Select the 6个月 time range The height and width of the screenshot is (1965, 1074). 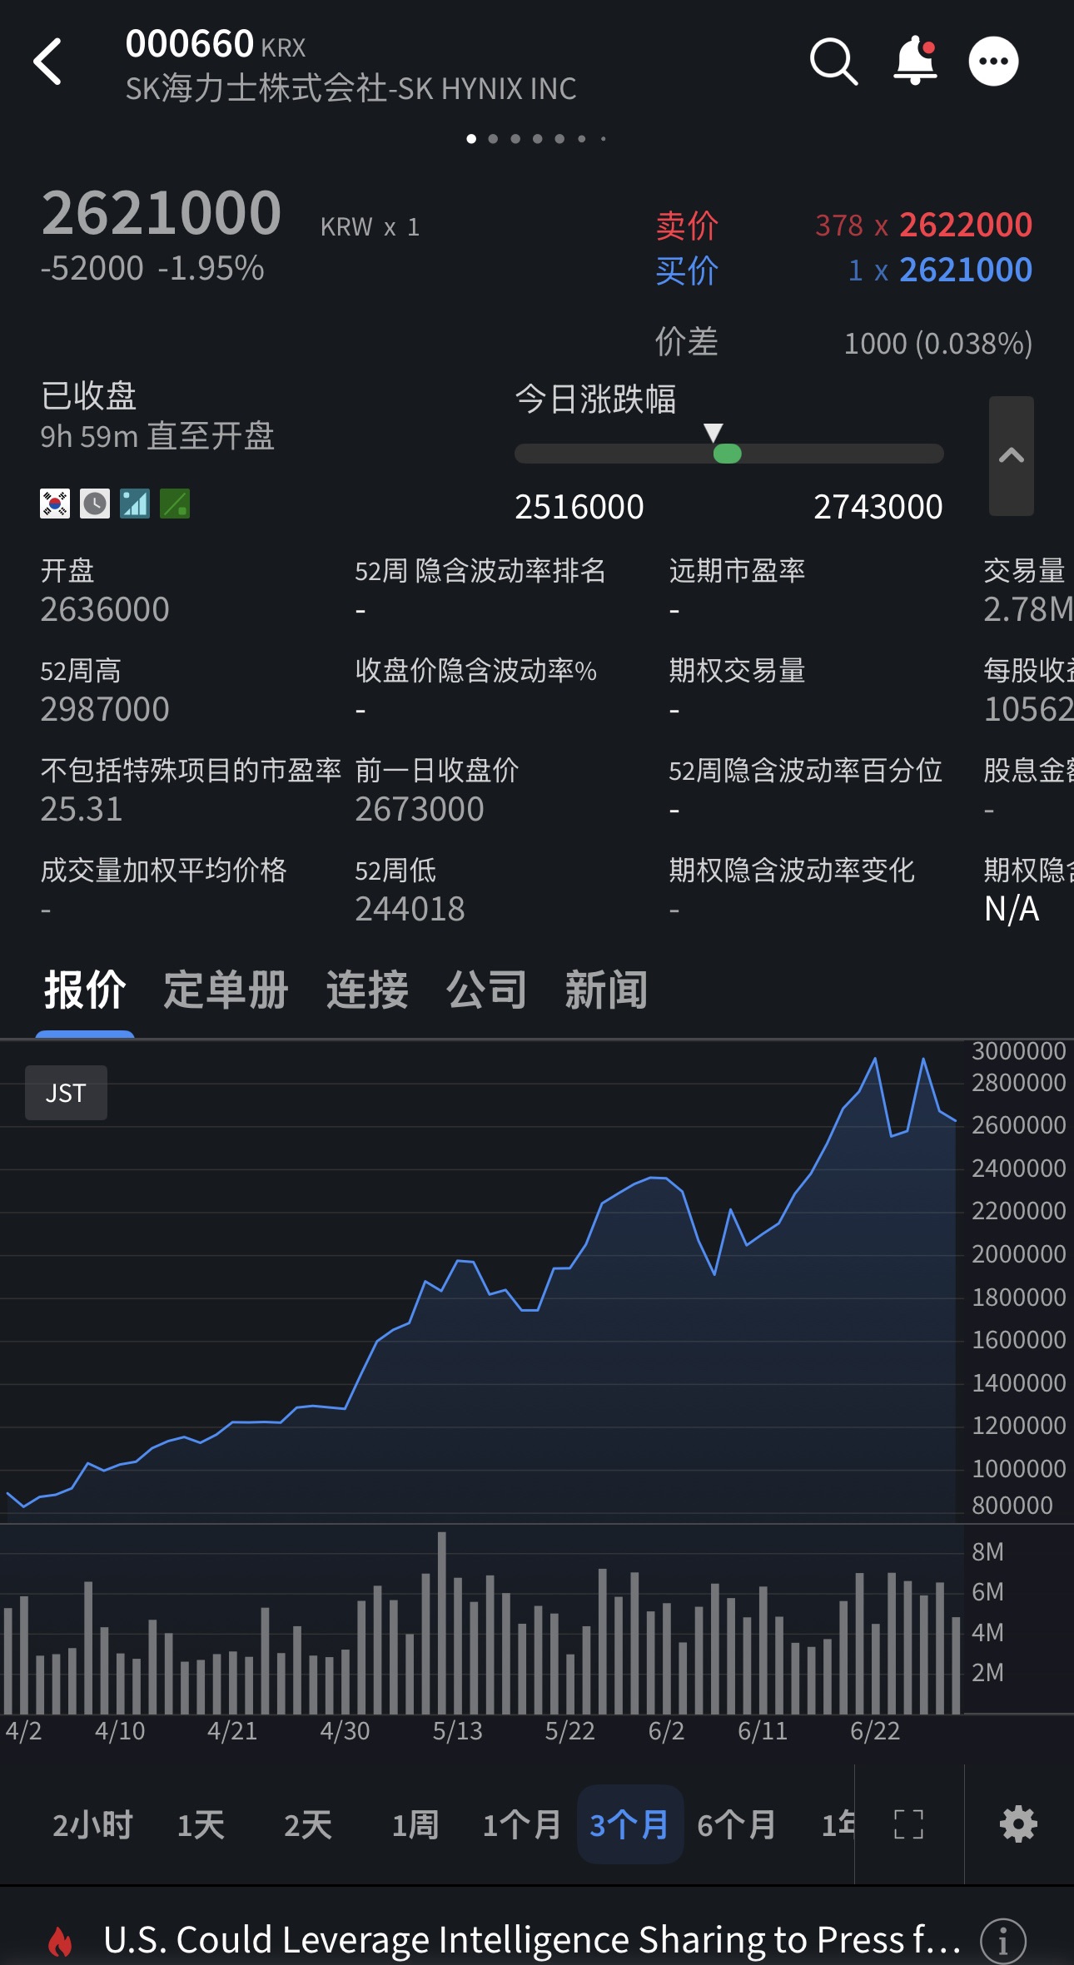[737, 1824]
